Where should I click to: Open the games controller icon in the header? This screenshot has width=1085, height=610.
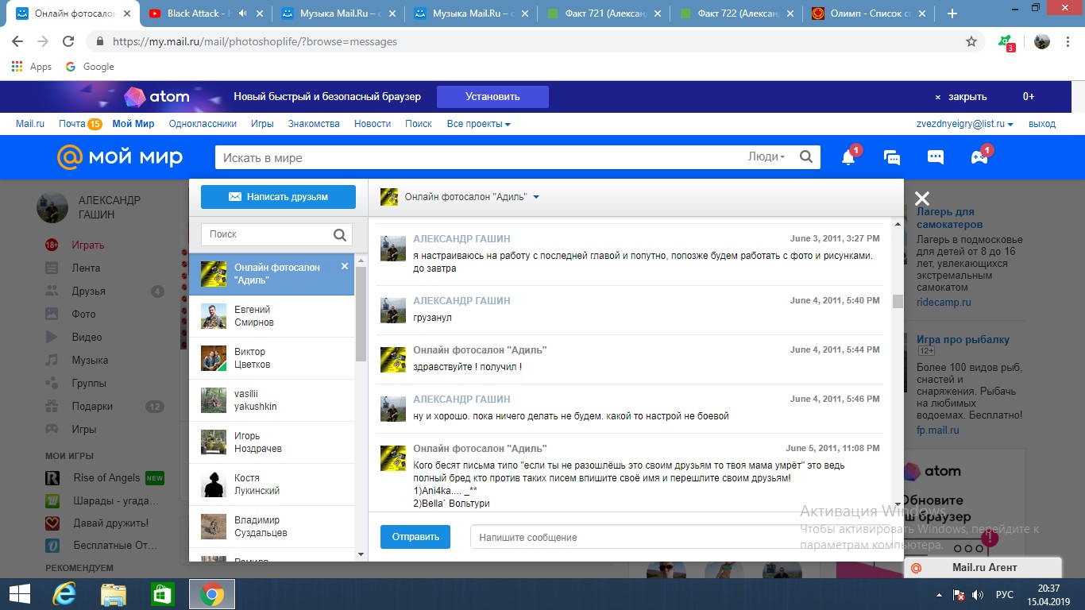tap(979, 157)
